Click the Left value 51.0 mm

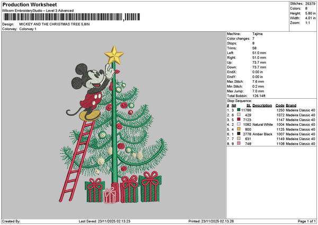pyautogui.click(x=259, y=53)
